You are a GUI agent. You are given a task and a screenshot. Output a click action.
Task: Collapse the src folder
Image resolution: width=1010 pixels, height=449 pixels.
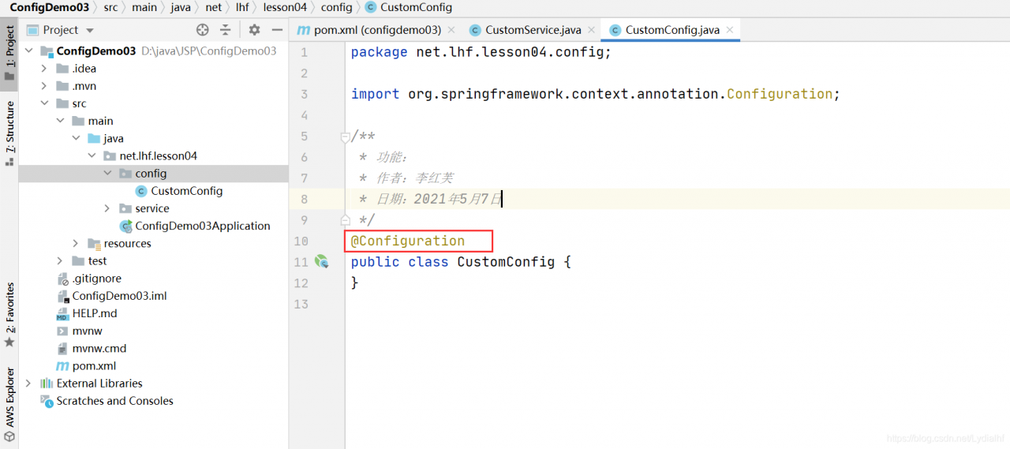coord(45,103)
